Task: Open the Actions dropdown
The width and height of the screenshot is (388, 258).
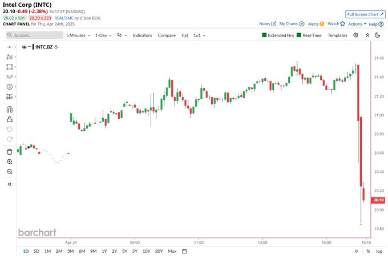Action: [x=357, y=24]
